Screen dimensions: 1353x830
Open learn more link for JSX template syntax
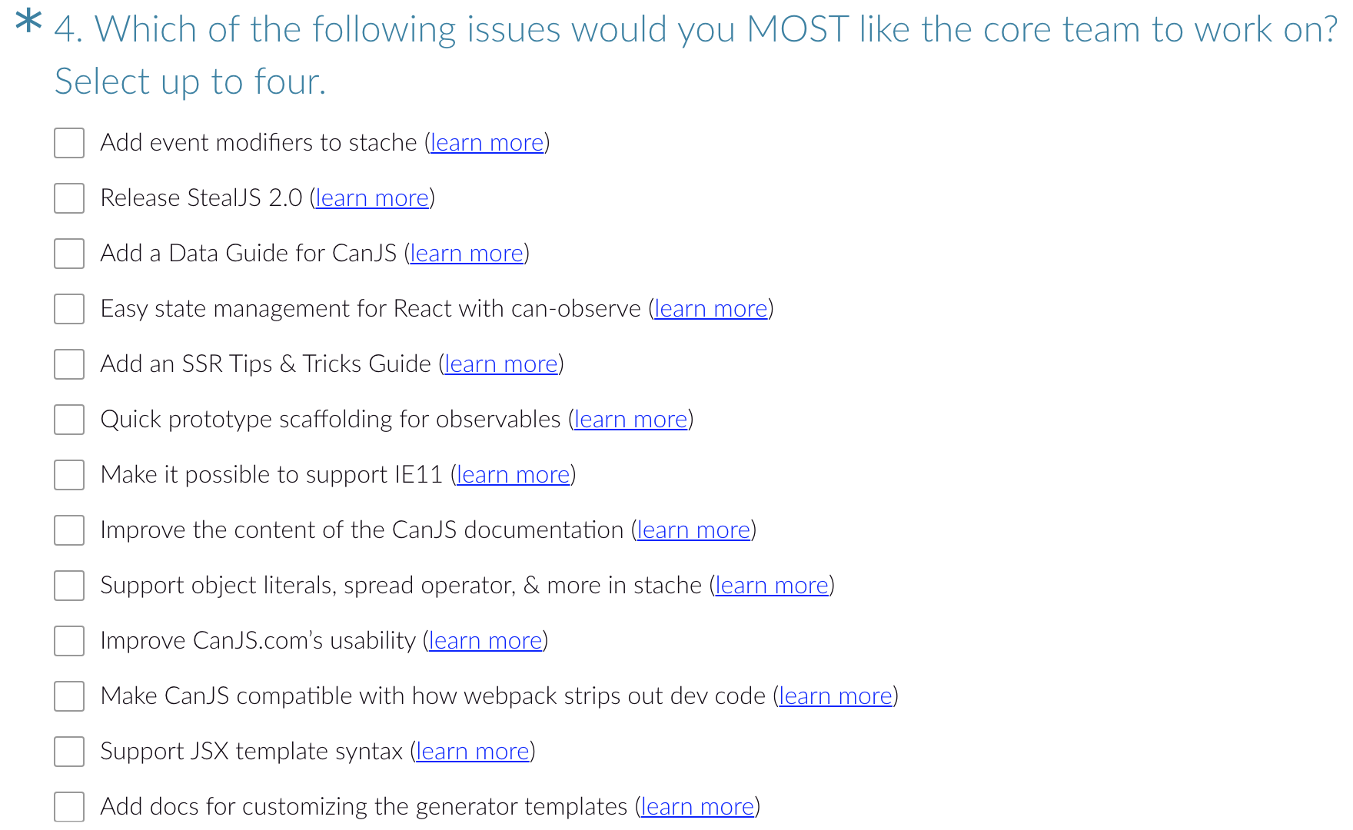473,752
